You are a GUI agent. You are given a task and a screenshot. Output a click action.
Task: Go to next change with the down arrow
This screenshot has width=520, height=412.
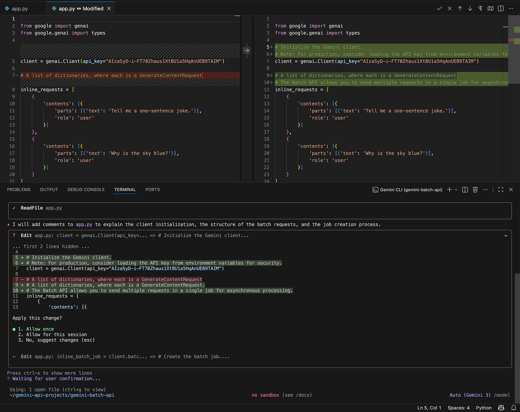click(x=470, y=9)
